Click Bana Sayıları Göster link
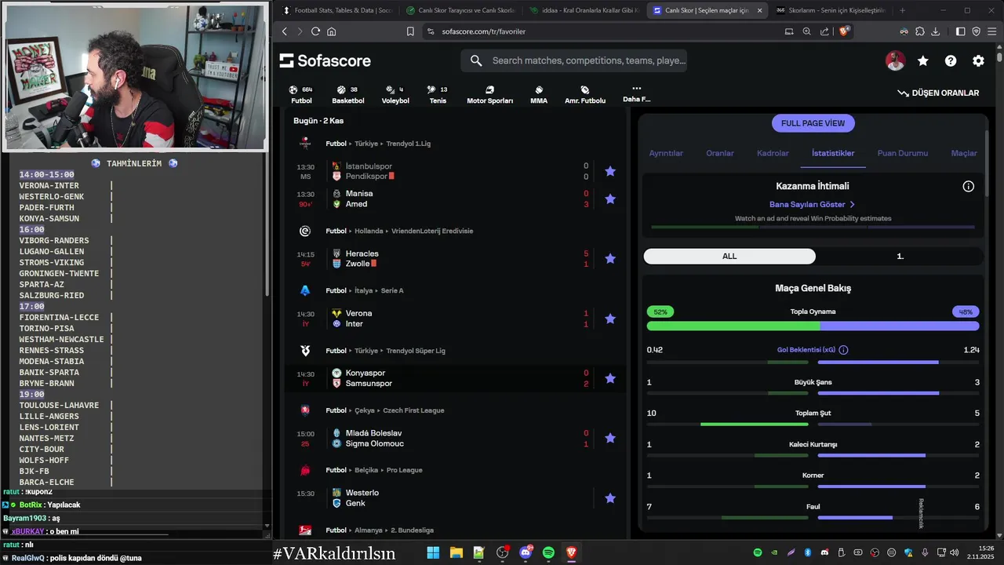1004x565 pixels. point(812,204)
